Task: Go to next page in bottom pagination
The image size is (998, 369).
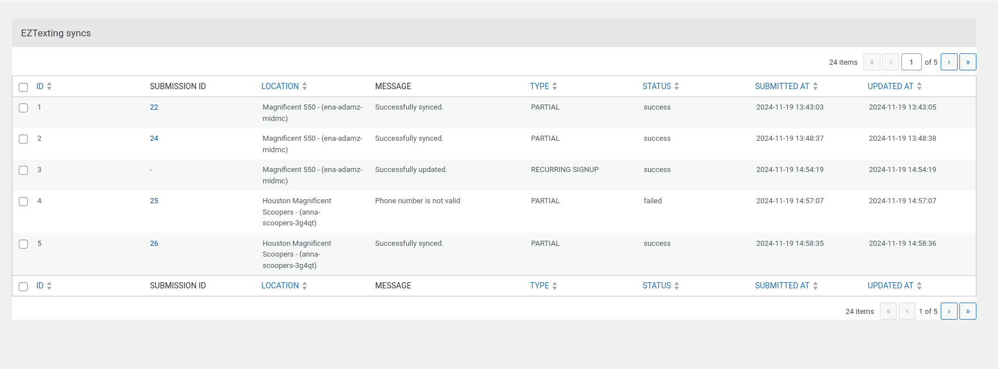Action: click(x=949, y=311)
